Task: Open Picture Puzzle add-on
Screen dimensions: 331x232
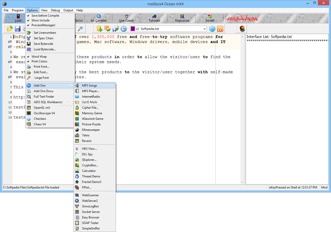Action: pyautogui.click(x=95, y=124)
